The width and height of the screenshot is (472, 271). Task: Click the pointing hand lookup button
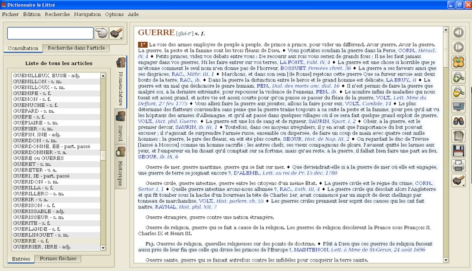pos(102,33)
